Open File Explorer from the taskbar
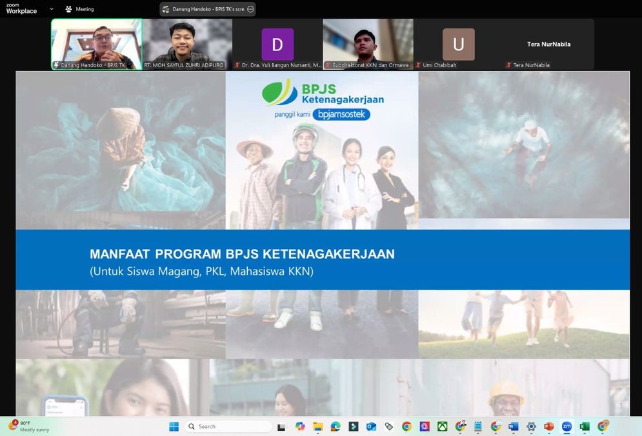 click(317, 426)
